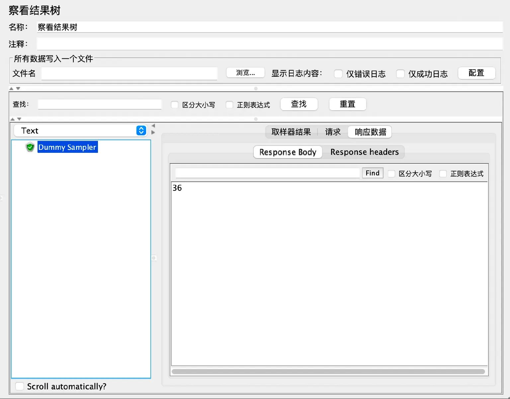
Task: Enable the 仅成功日志 checkbox
Action: point(400,74)
